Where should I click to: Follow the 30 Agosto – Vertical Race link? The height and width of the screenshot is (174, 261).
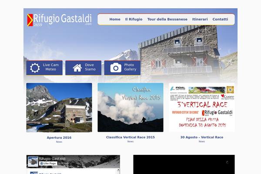(x=202, y=137)
